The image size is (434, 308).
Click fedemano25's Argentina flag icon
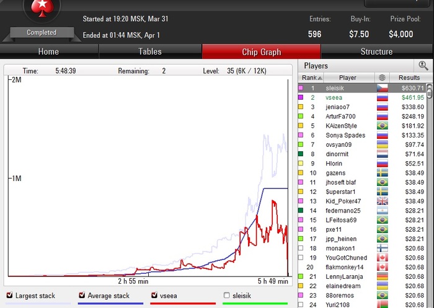point(383,210)
